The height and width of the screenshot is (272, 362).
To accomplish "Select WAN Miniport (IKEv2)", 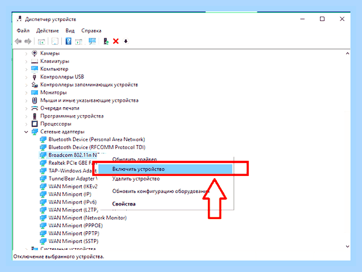I will [73, 186].
